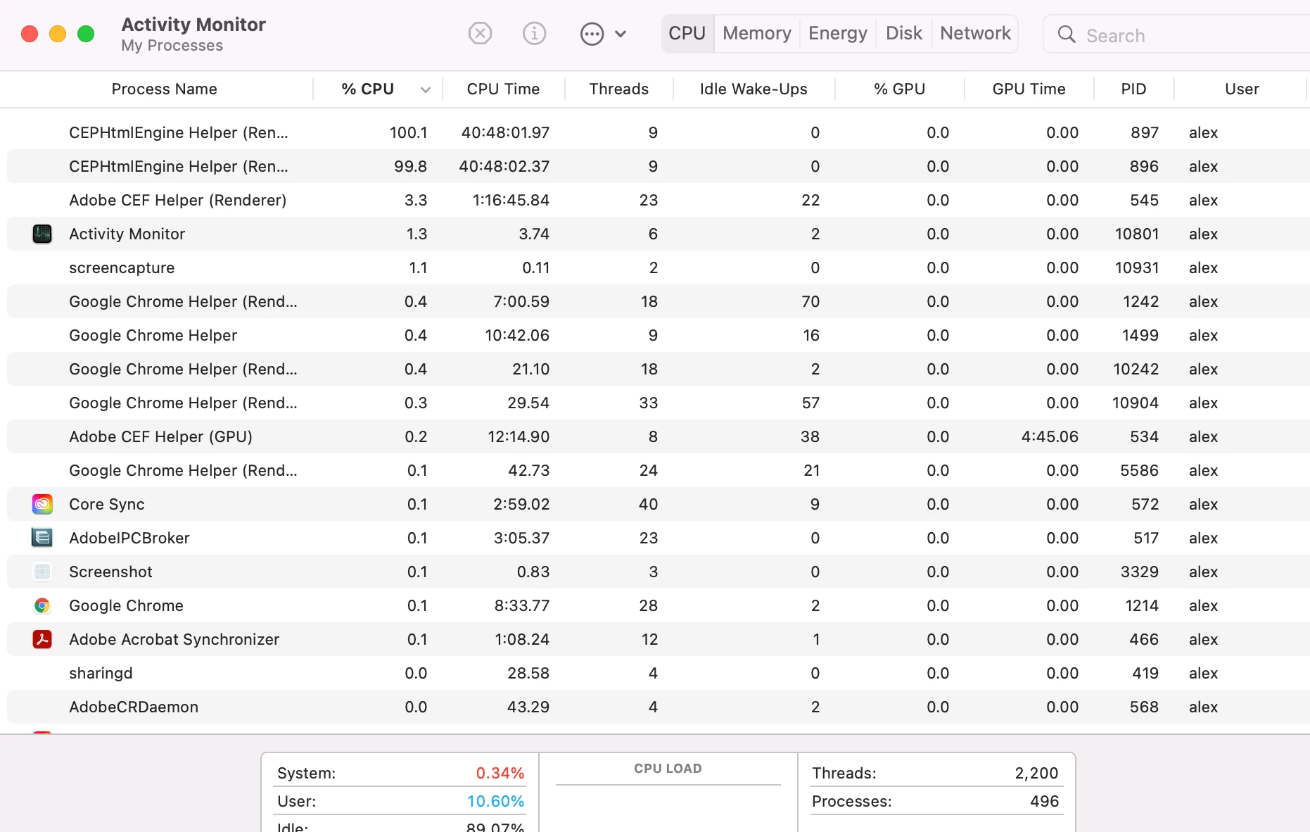Screen dimensions: 1310x832
Task: Switch to the CPU tab
Action: [687, 34]
